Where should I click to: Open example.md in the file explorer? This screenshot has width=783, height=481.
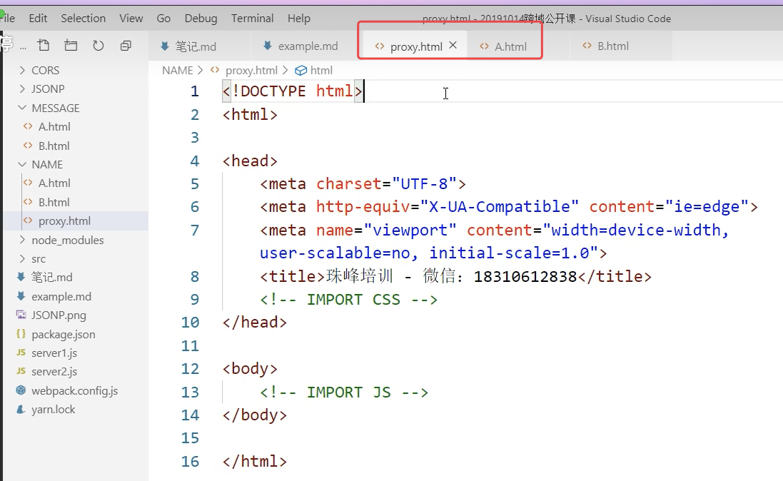76,297
